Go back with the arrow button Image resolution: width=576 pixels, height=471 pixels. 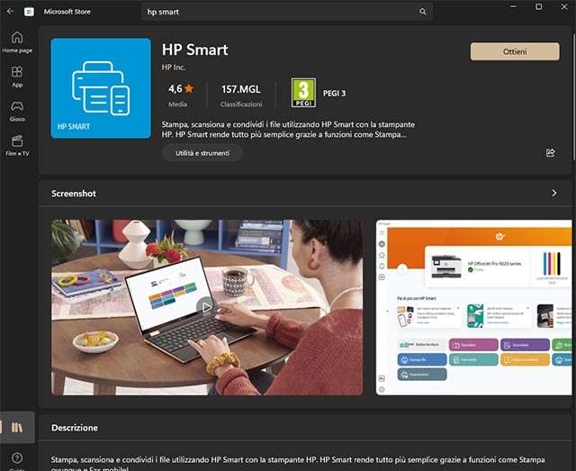point(10,12)
